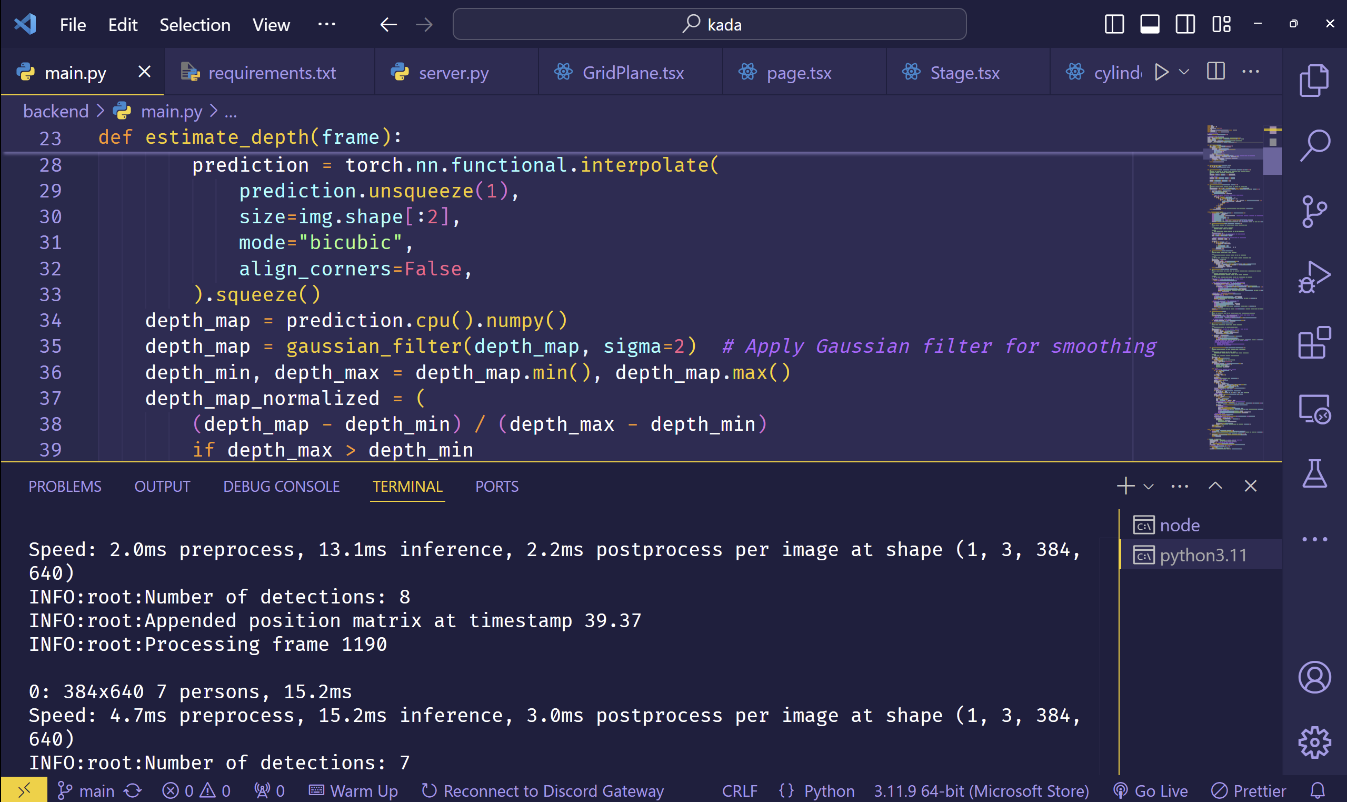Open the Source Control view
Viewport: 1347px width, 802px height.
pyautogui.click(x=1313, y=211)
